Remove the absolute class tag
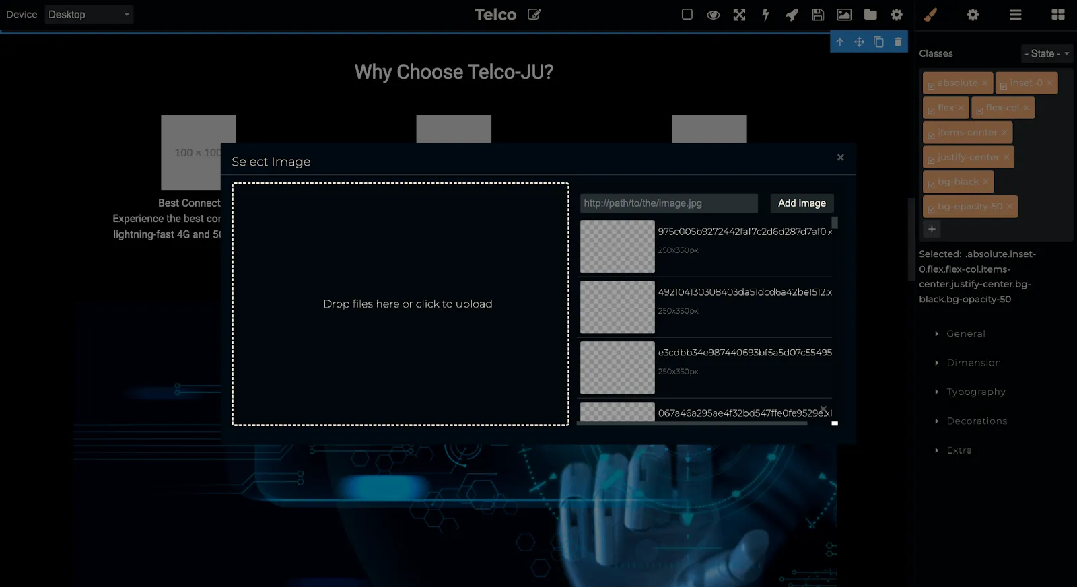This screenshot has width=1077, height=587. (x=985, y=83)
